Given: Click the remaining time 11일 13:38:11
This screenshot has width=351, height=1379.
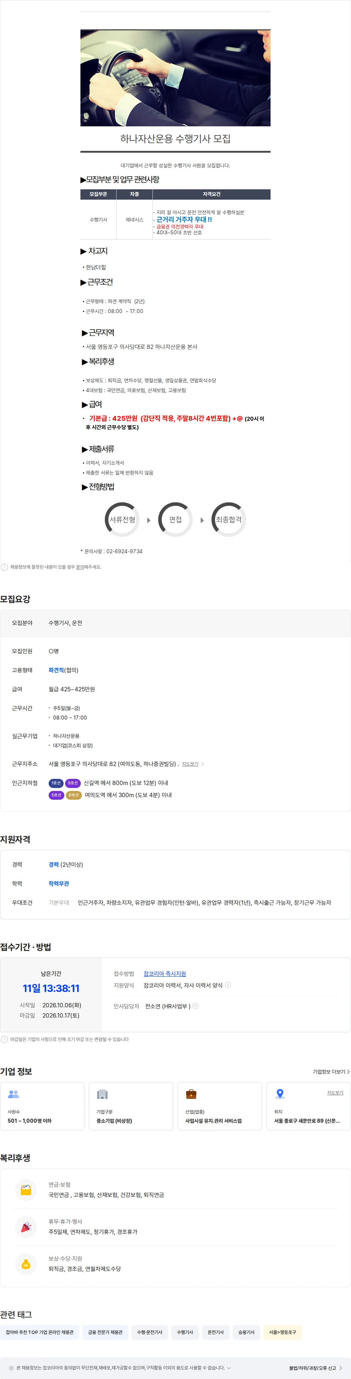Looking at the screenshot, I should point(51,988).
